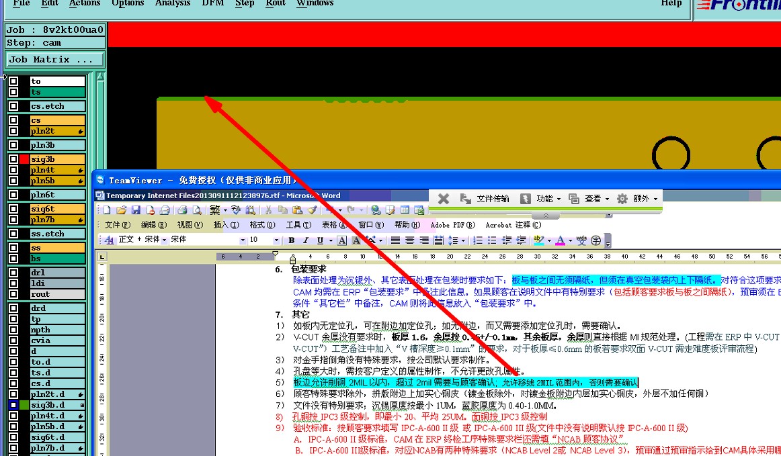Open the Adobe PDF(B) menu item
The width and height of the screenshot is (781, 456).
453,225
